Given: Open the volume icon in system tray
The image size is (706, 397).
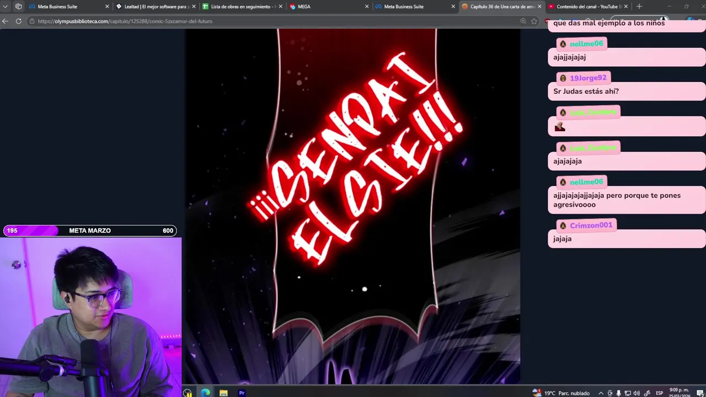Looking at the screenshot, I should (637, 393).
